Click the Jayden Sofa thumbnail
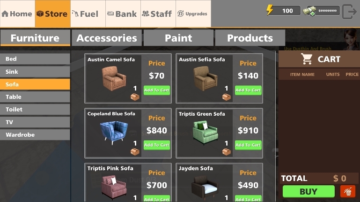 tap(204, 187)
